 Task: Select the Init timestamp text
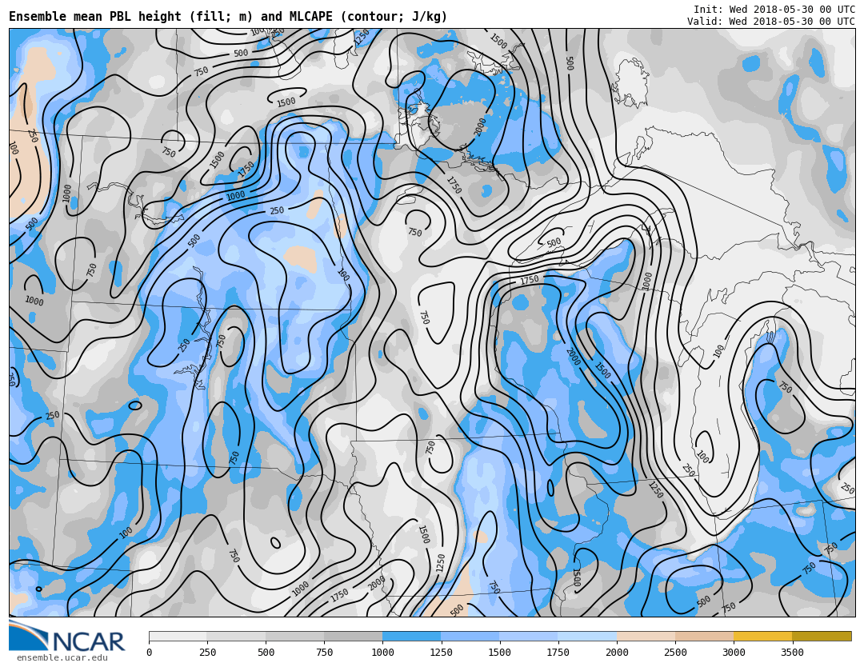pos(774,10)
